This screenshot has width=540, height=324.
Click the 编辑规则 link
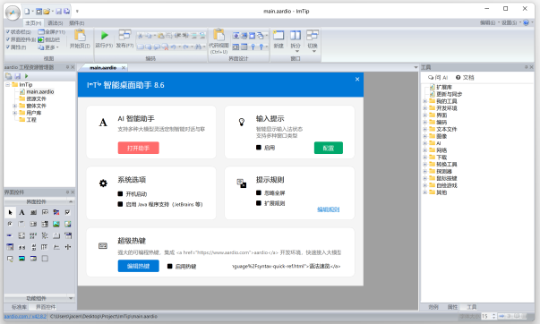click(328, 209)
